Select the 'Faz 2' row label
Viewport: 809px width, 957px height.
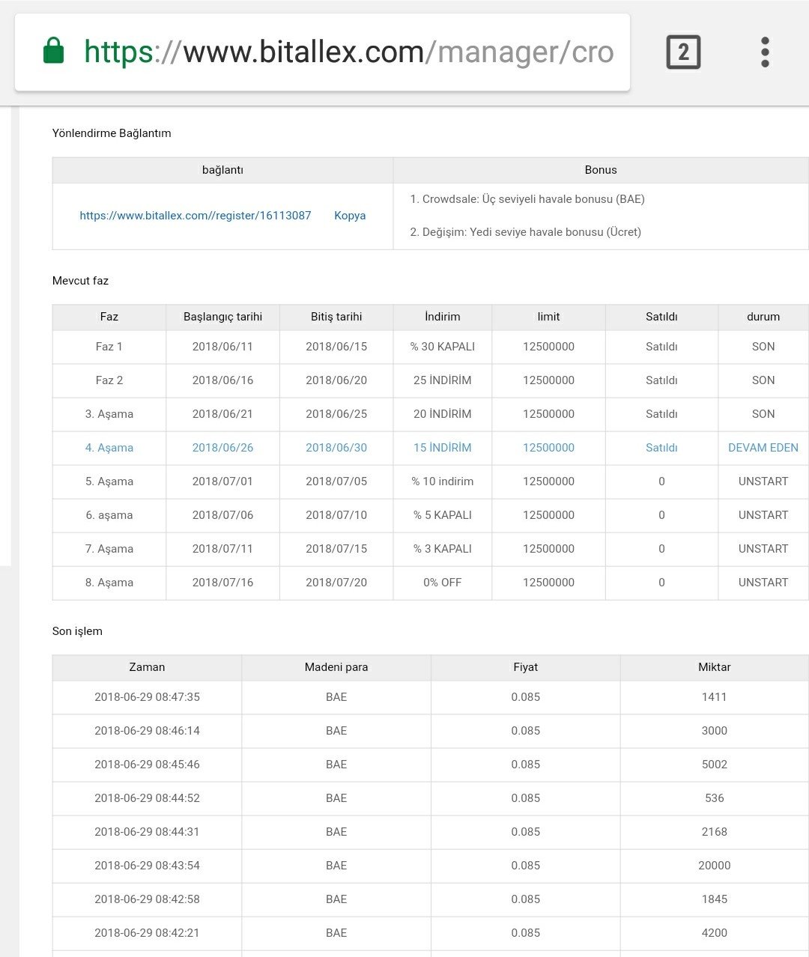tap(109, 380)
